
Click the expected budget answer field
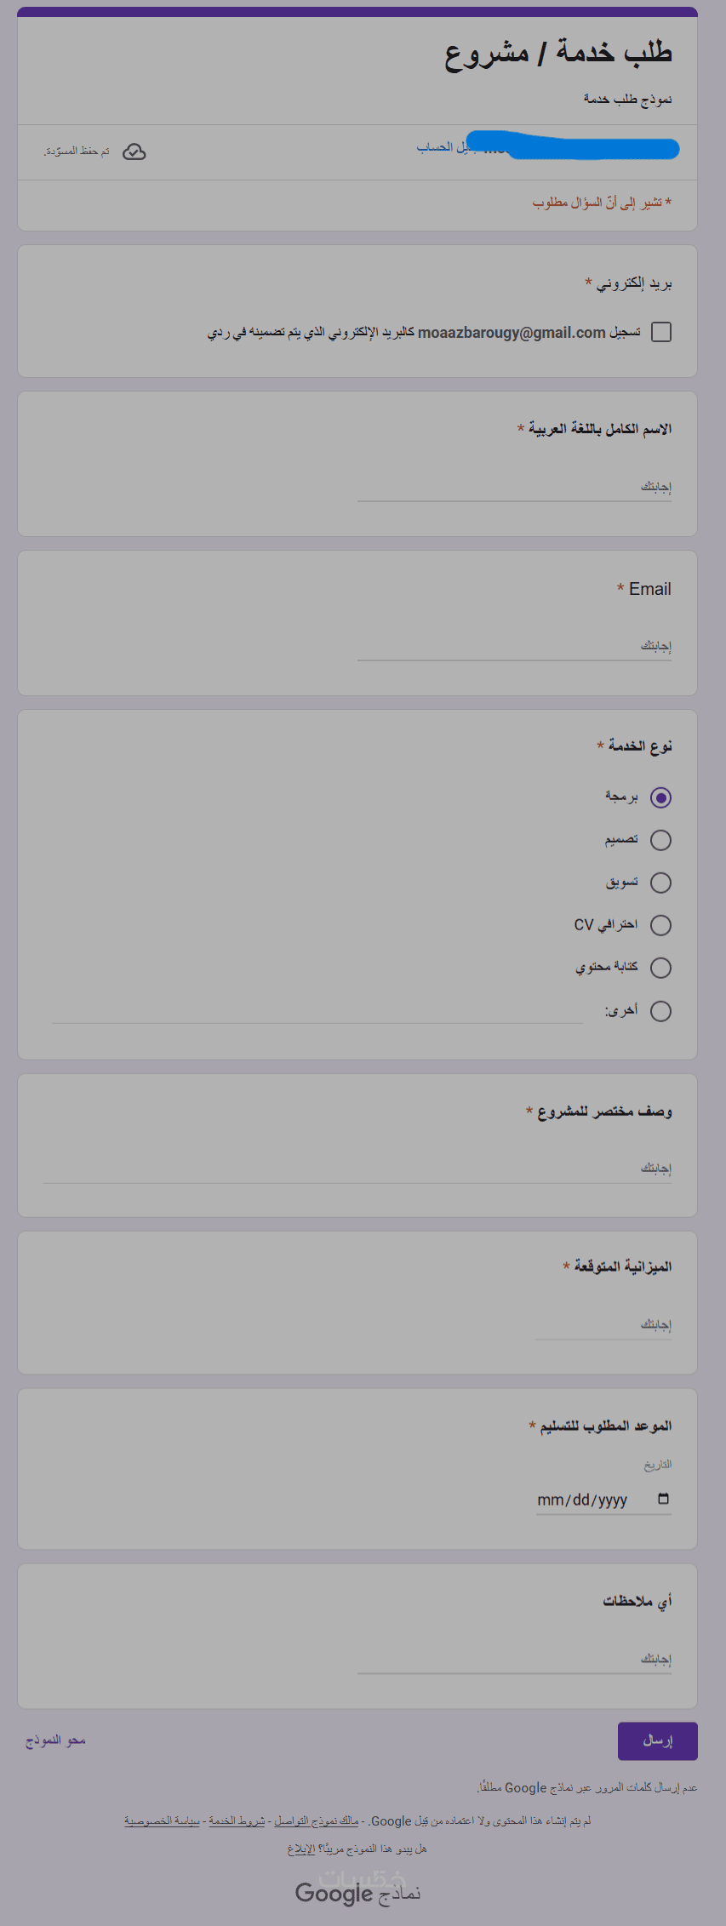603,1325
